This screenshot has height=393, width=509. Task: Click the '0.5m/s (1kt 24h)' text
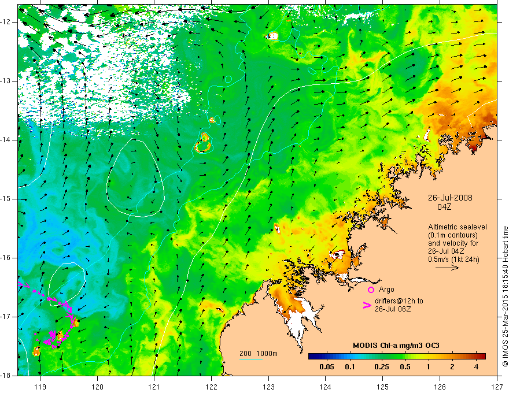pos(453,259)
